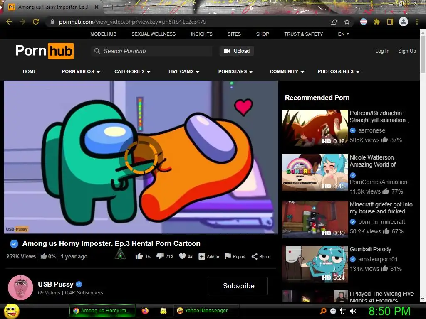Viewport: 426px width, 319px height.
Task: Reload the current page
Action: tap(36, 22)
